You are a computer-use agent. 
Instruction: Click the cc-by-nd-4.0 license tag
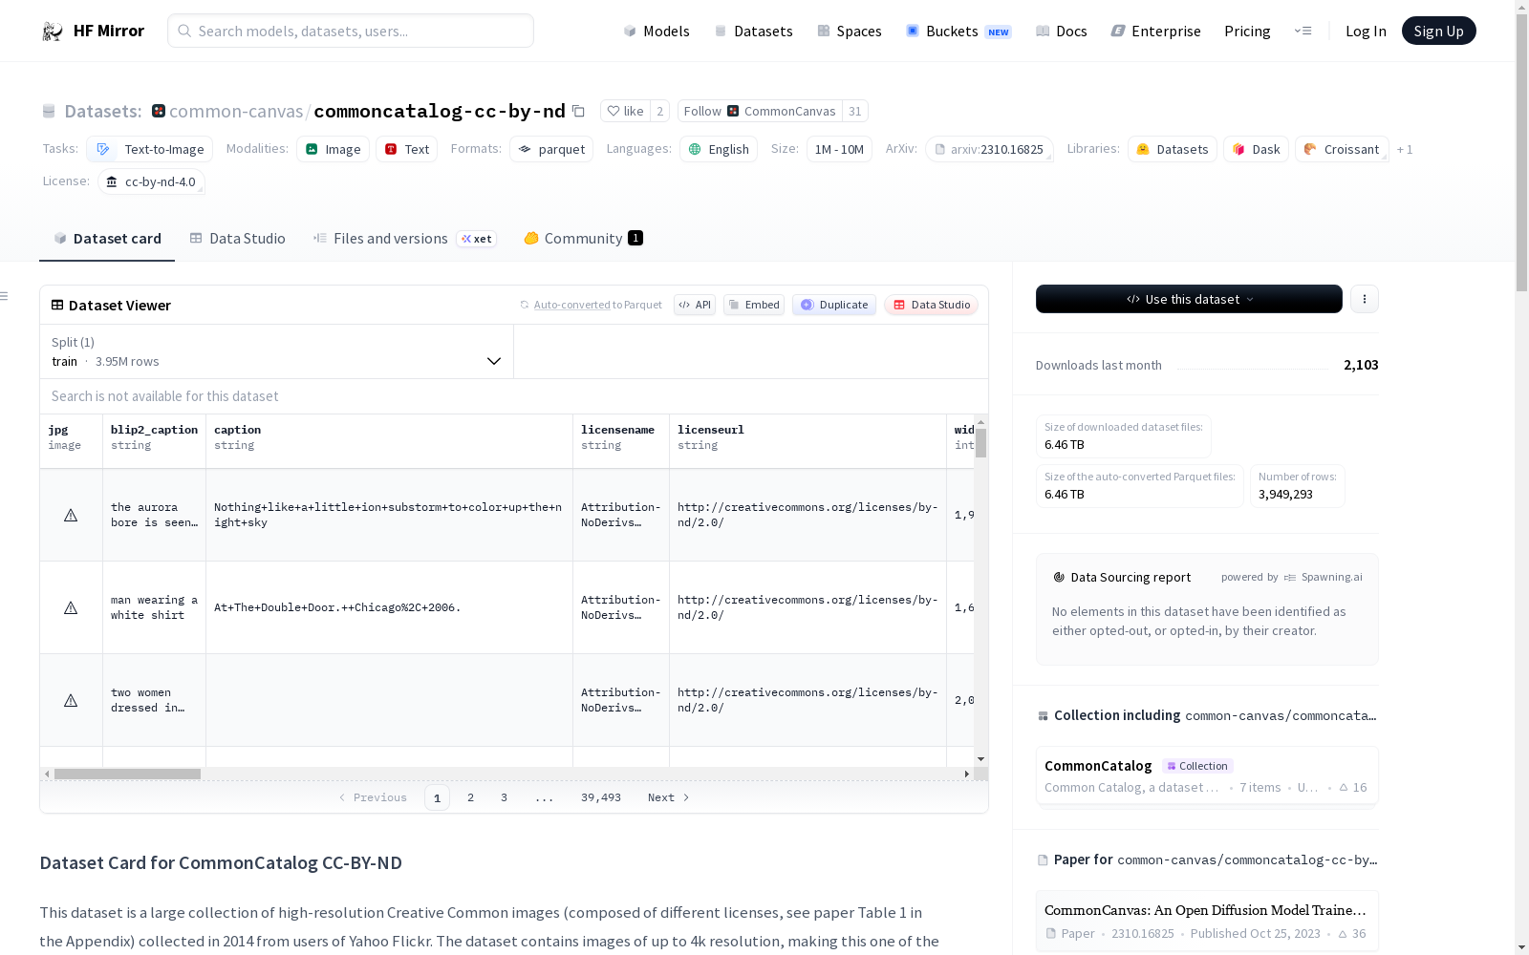point(151,181)
